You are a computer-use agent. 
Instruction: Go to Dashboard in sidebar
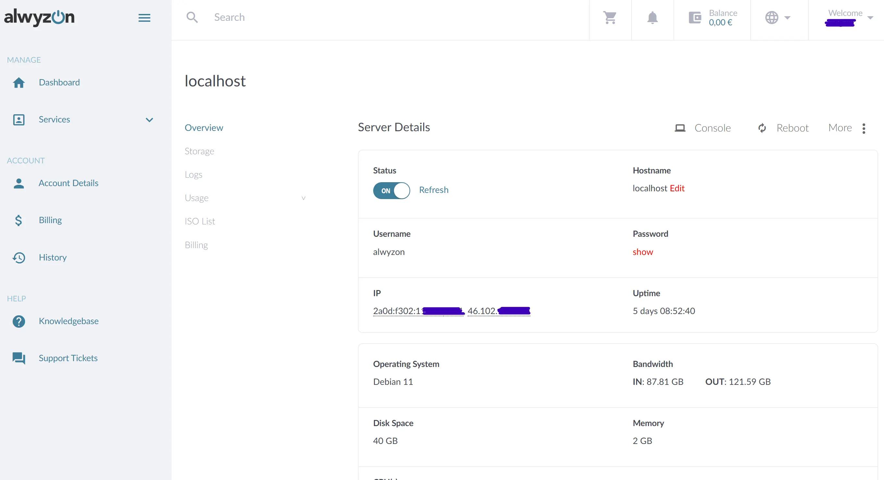(59, 82)
